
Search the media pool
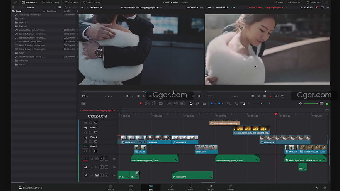tap(66, 7)
